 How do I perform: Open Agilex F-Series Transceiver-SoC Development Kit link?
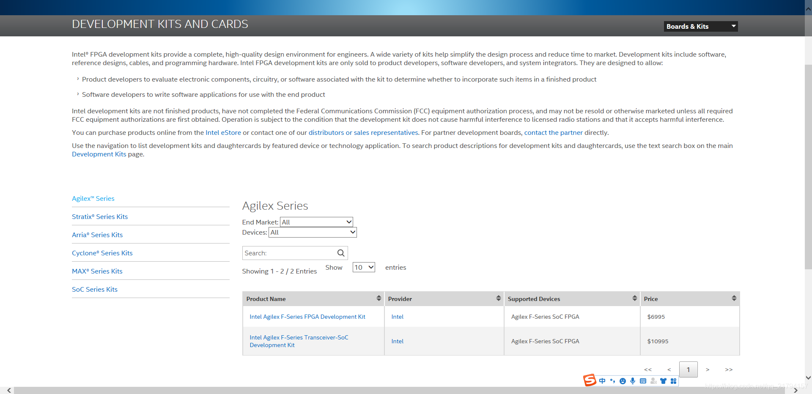tap(299, 341)
